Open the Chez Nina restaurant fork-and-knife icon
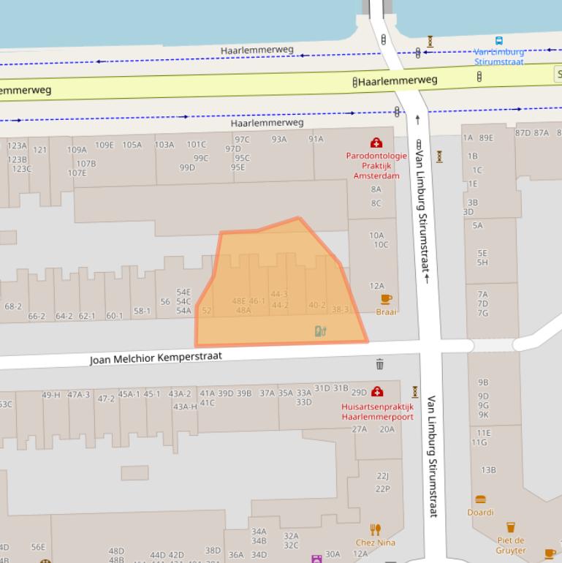The width and height of the screenshot is (562, 563). 375,529
